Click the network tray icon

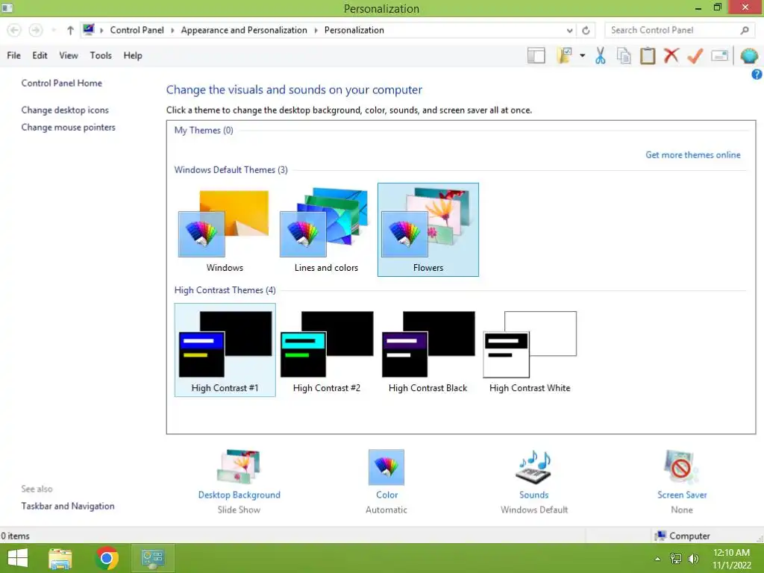click(676, 558)
